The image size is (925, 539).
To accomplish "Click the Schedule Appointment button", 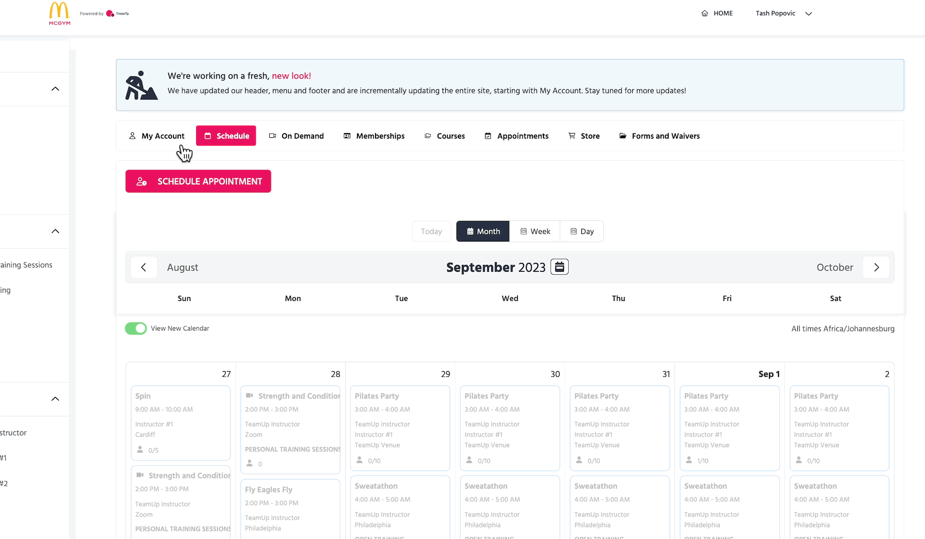I will click(x=198, y=181).
